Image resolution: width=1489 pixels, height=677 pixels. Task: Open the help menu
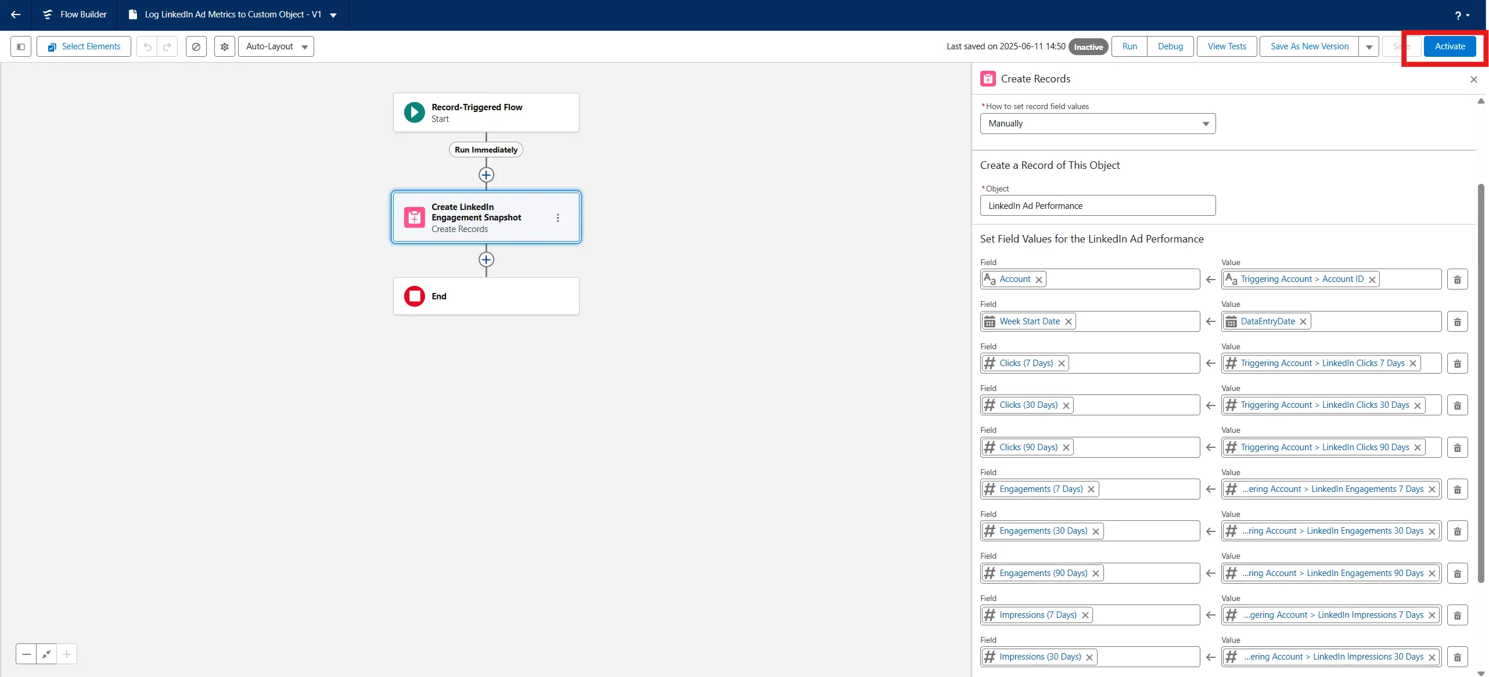click(1461, 15)
